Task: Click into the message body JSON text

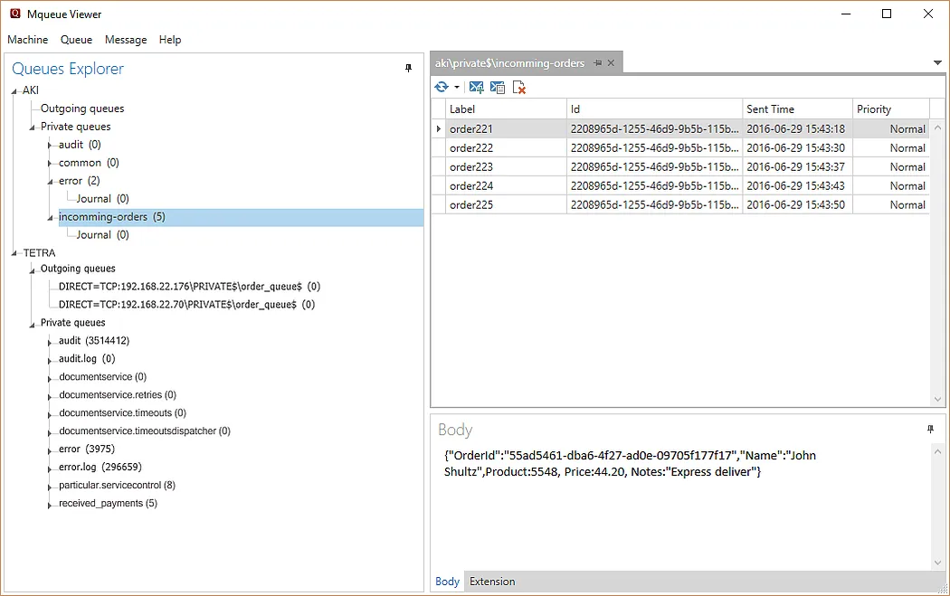Action: (630, 463)
